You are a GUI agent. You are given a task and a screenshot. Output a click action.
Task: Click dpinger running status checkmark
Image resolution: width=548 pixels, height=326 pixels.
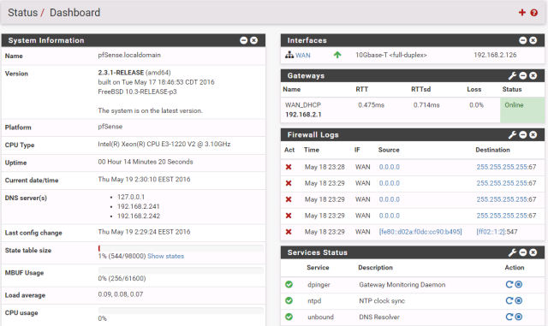point(289,284)
